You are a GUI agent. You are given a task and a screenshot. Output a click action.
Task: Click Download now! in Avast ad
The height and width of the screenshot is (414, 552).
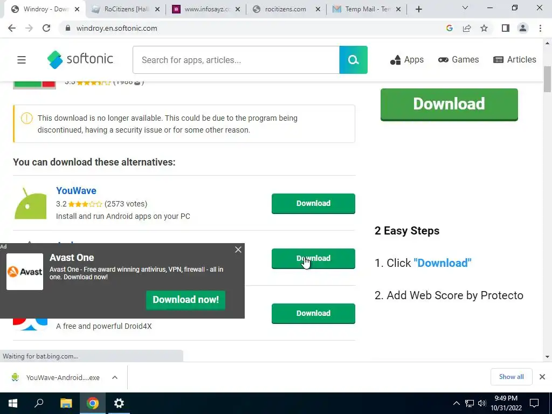pyautogui.click(x=185, y=300)
